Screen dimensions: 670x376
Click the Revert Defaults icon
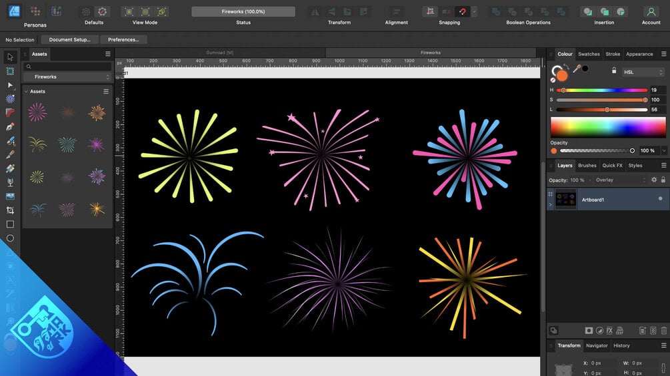click(x=102, y=11)
